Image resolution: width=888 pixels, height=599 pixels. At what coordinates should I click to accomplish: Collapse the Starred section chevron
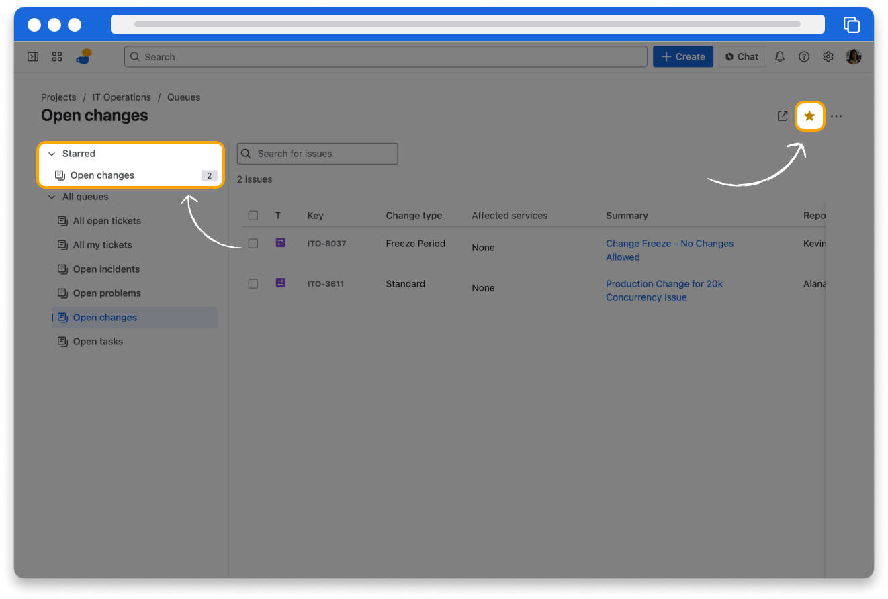point(52,154)
